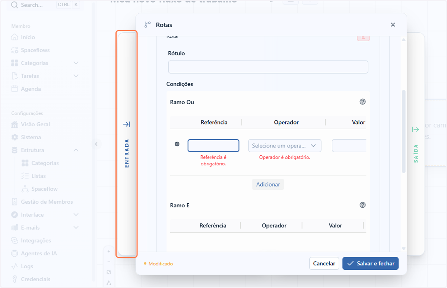Open the Saída side panel

pyautogui.click(x=416, y=144)
